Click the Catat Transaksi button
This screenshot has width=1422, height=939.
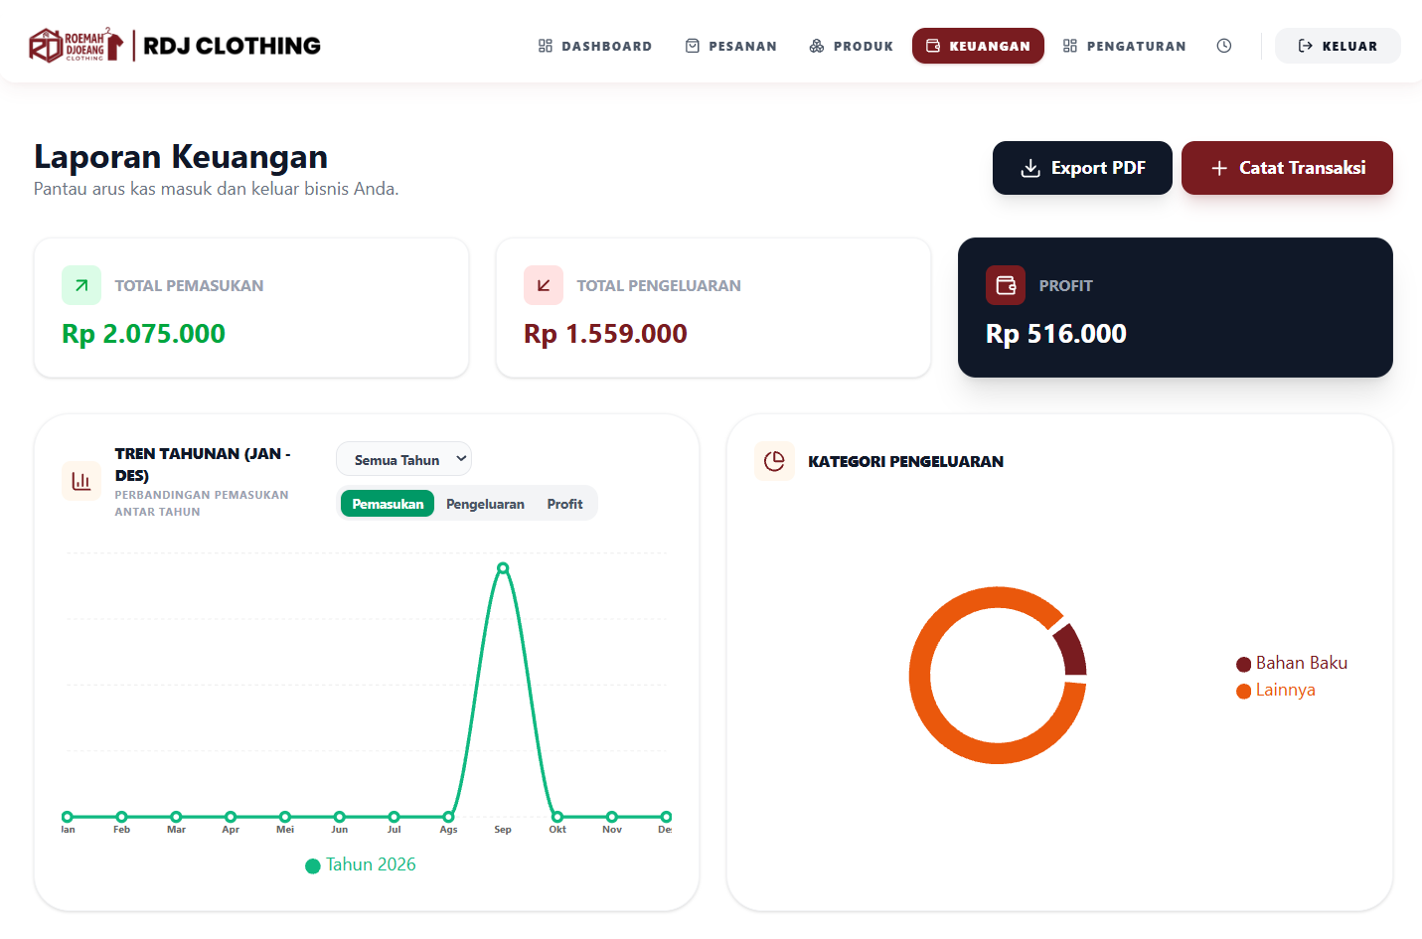point(1287,168)
